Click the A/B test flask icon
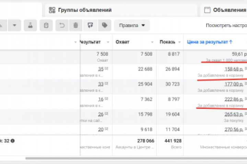Screen dimensions: 247x164 click(30, 25)
